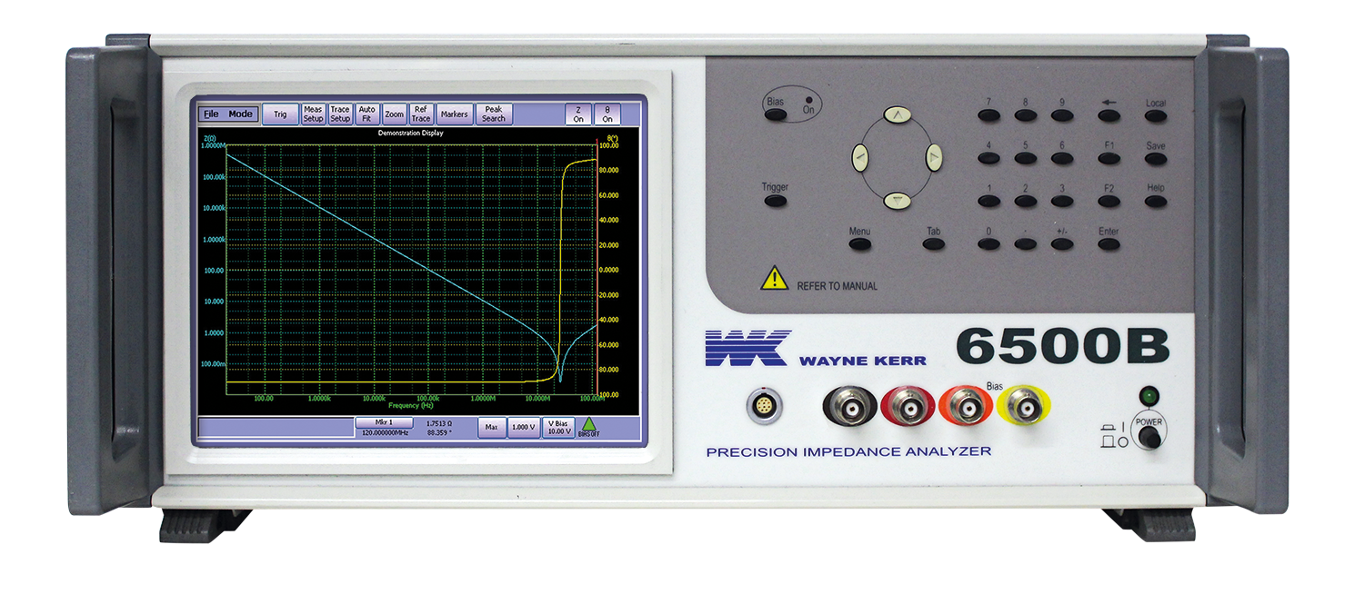
Task: Push the hardware Trigger key
Action: tap(775, 201)
